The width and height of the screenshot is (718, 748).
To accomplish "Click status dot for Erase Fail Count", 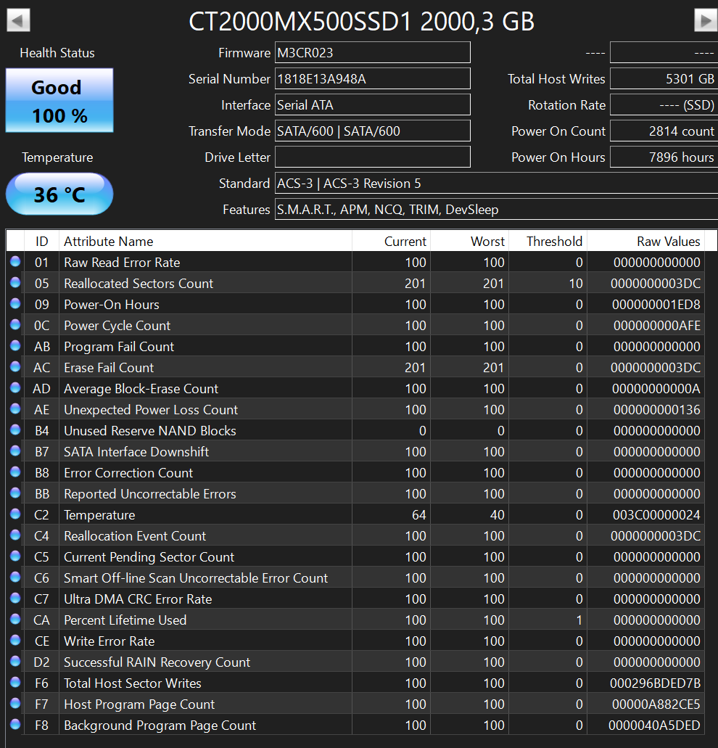I will pyautogui.click(x=15, y=366).
